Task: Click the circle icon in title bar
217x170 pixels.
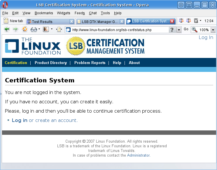Action: tap(181, 5)
